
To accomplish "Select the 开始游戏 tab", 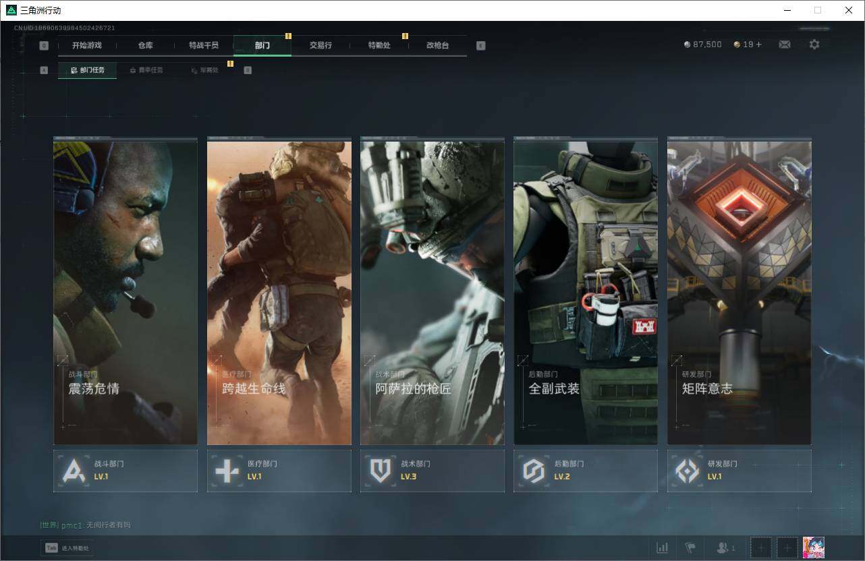I will 87,45.
